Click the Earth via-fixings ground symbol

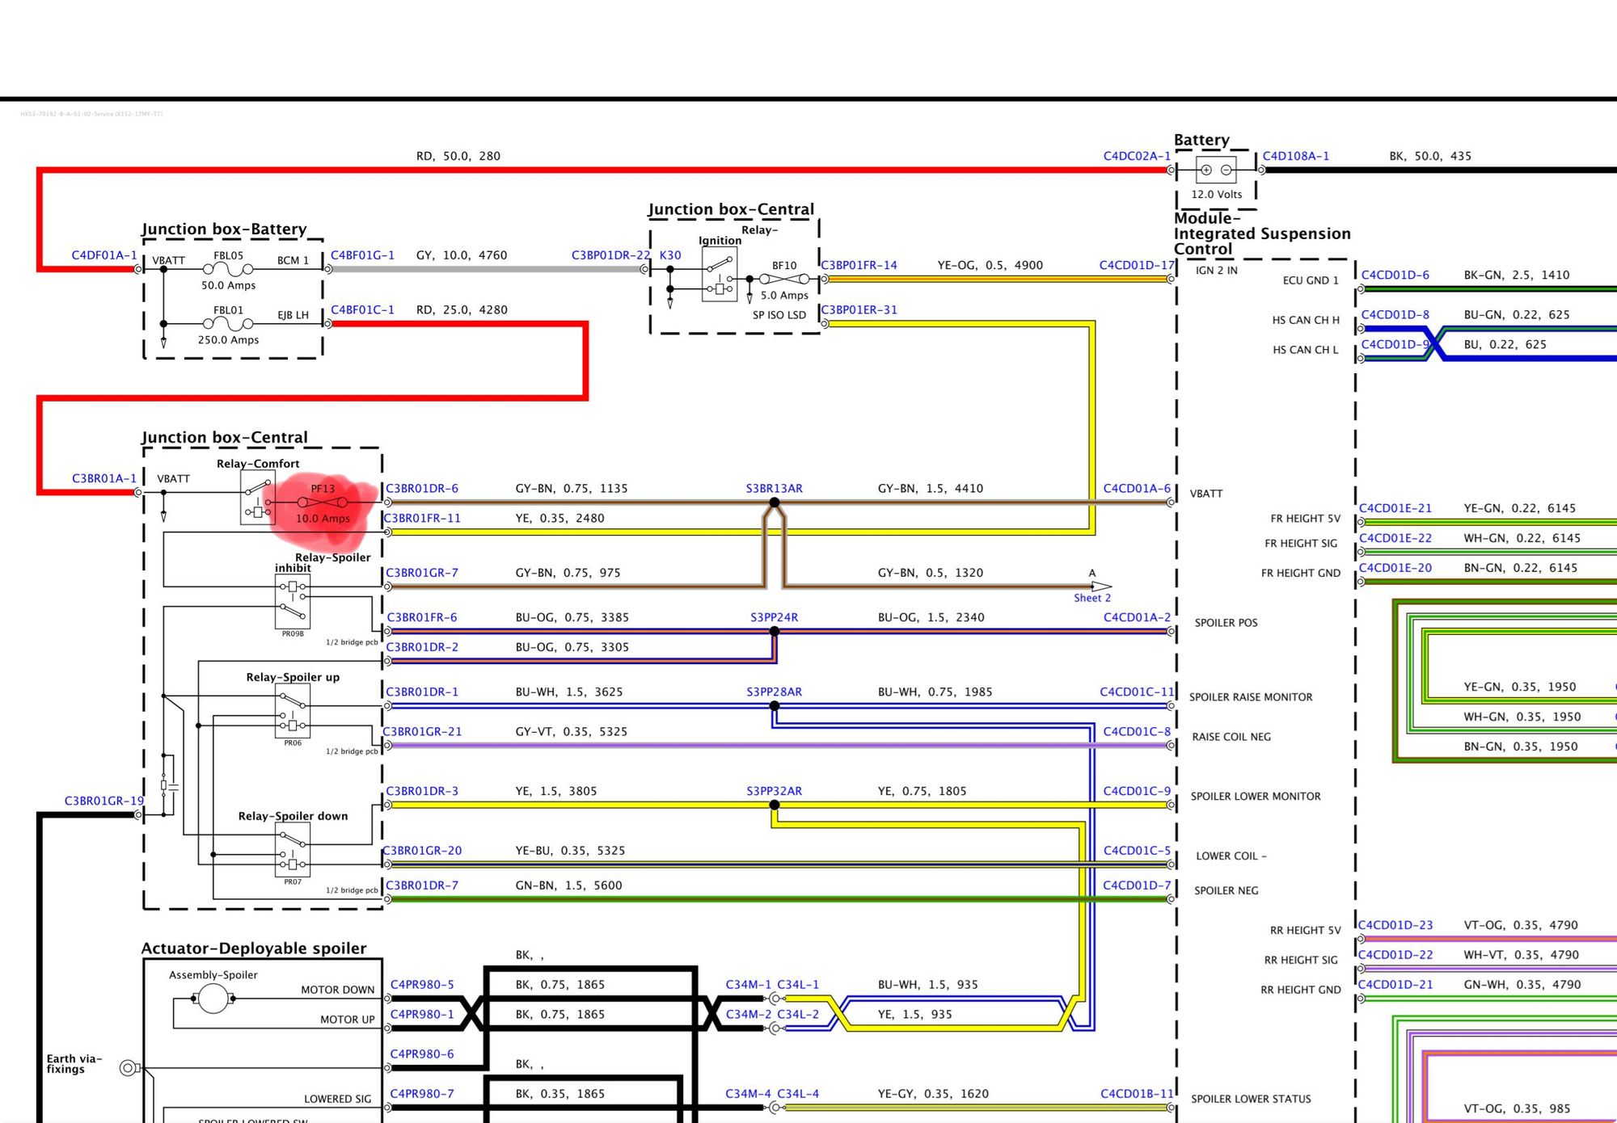[128, 1068]
